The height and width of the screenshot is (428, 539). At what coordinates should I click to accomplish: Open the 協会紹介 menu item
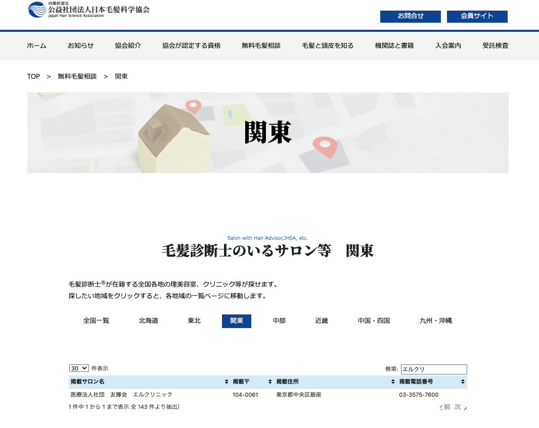coord(128,45)
